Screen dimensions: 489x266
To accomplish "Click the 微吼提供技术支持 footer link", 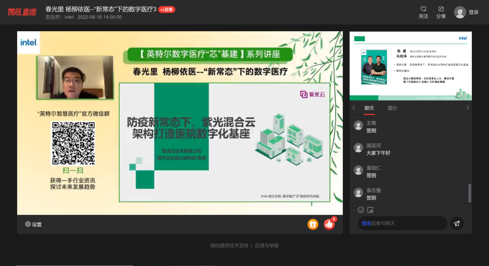I will (229, 246).
